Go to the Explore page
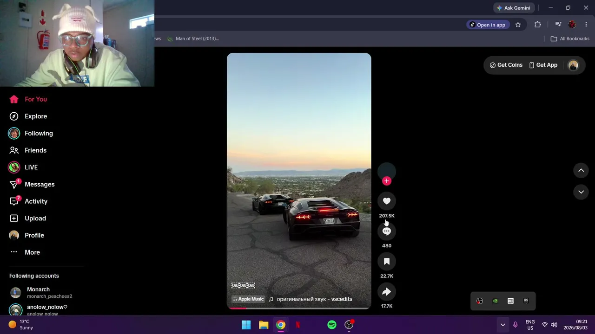The height and width of the screenshot is (334, 595). point(28,116)
